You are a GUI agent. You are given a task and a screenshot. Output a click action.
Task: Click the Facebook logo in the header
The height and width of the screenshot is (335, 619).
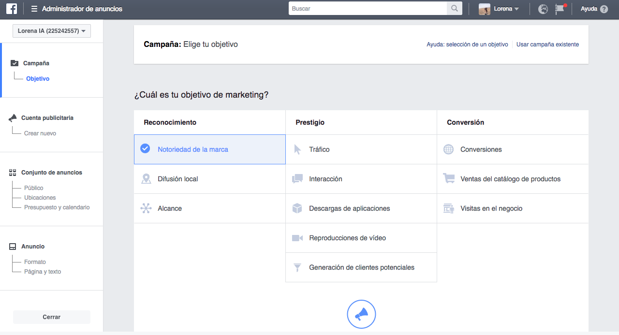pyautogui.click(x=11, y=8)
